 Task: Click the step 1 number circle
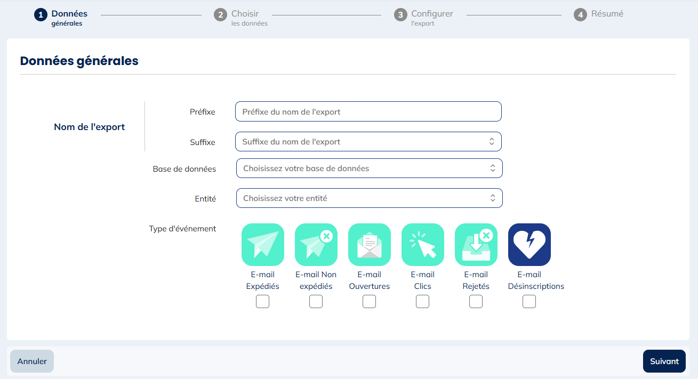click(41, 15)
